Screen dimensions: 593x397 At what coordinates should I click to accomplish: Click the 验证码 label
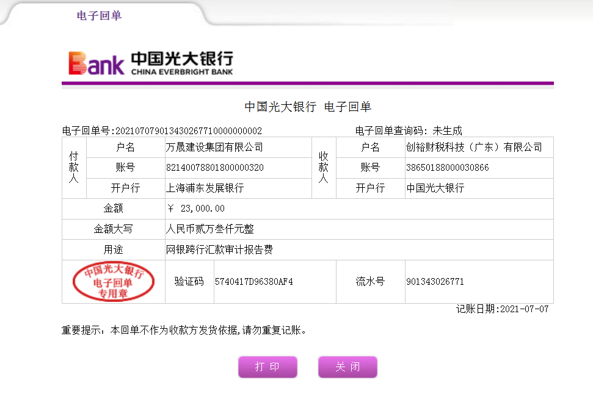coord(189,282)
